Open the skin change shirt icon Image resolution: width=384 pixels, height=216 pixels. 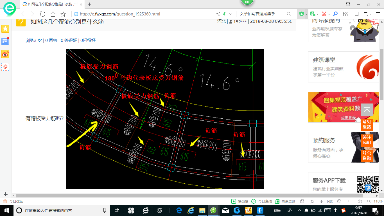click(348, 4)
